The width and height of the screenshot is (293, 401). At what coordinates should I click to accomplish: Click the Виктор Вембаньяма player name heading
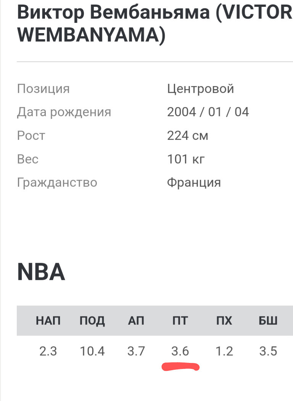tap(153, 24)
